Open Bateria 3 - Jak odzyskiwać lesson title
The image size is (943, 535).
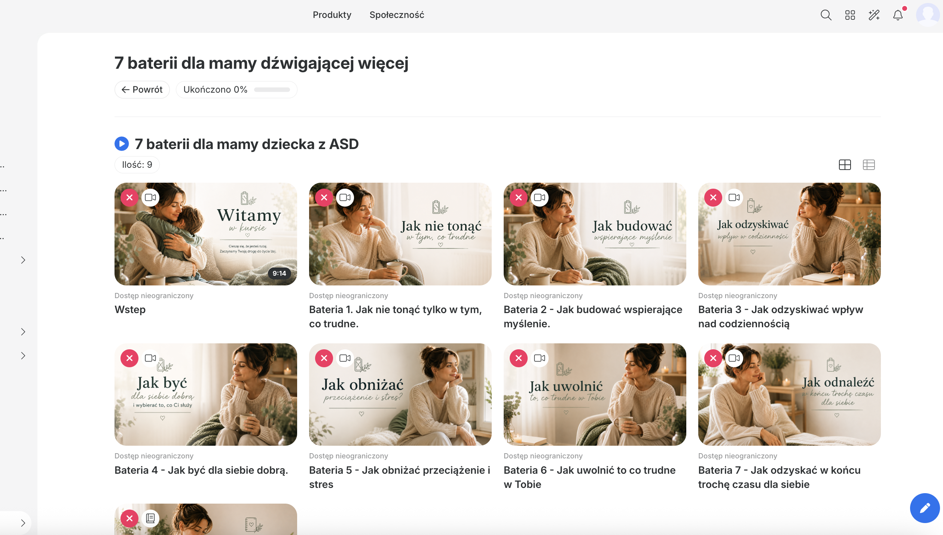tap(781, 317)
